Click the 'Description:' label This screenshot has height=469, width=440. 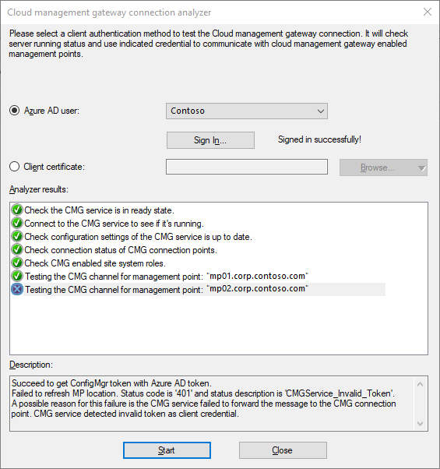click(x=31, y=365)
